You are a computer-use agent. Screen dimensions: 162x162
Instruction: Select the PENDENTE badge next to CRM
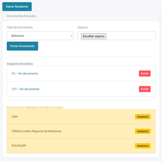tap(143, 131)
